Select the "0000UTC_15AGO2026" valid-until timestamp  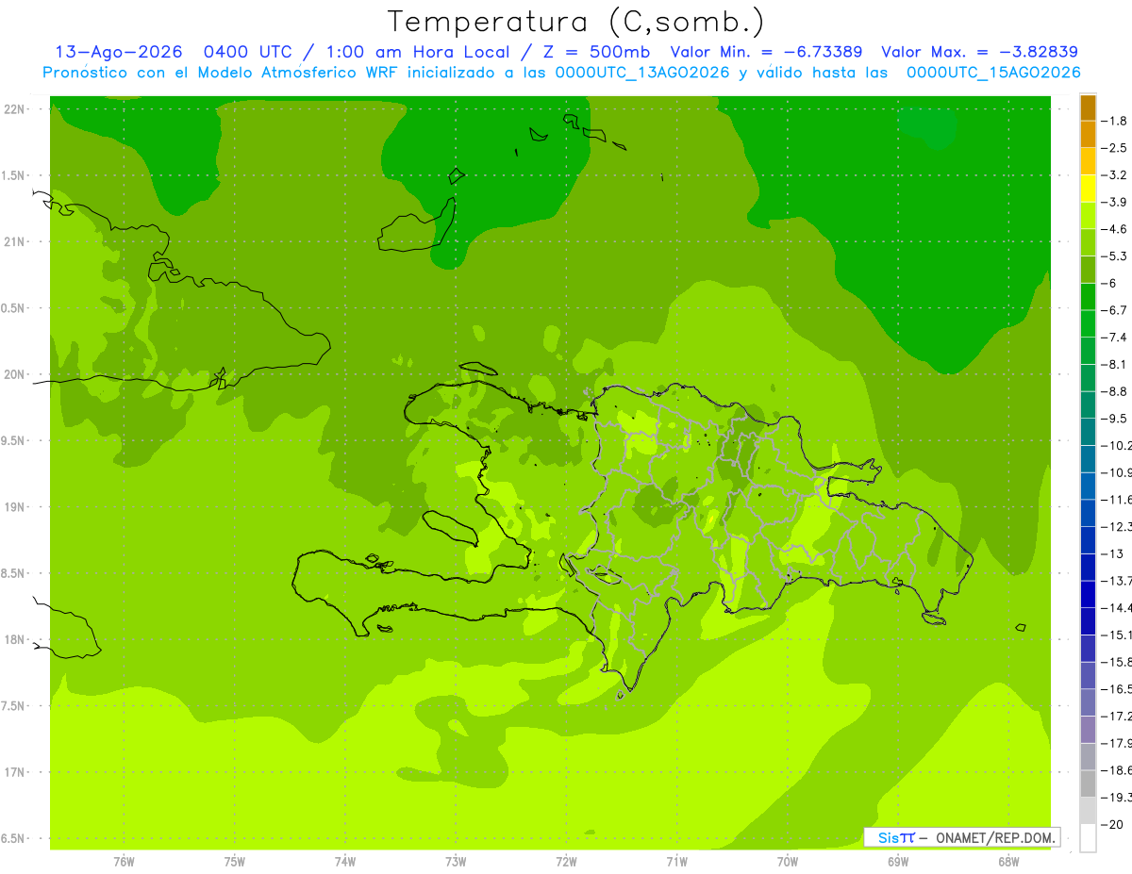click(993, 73)
